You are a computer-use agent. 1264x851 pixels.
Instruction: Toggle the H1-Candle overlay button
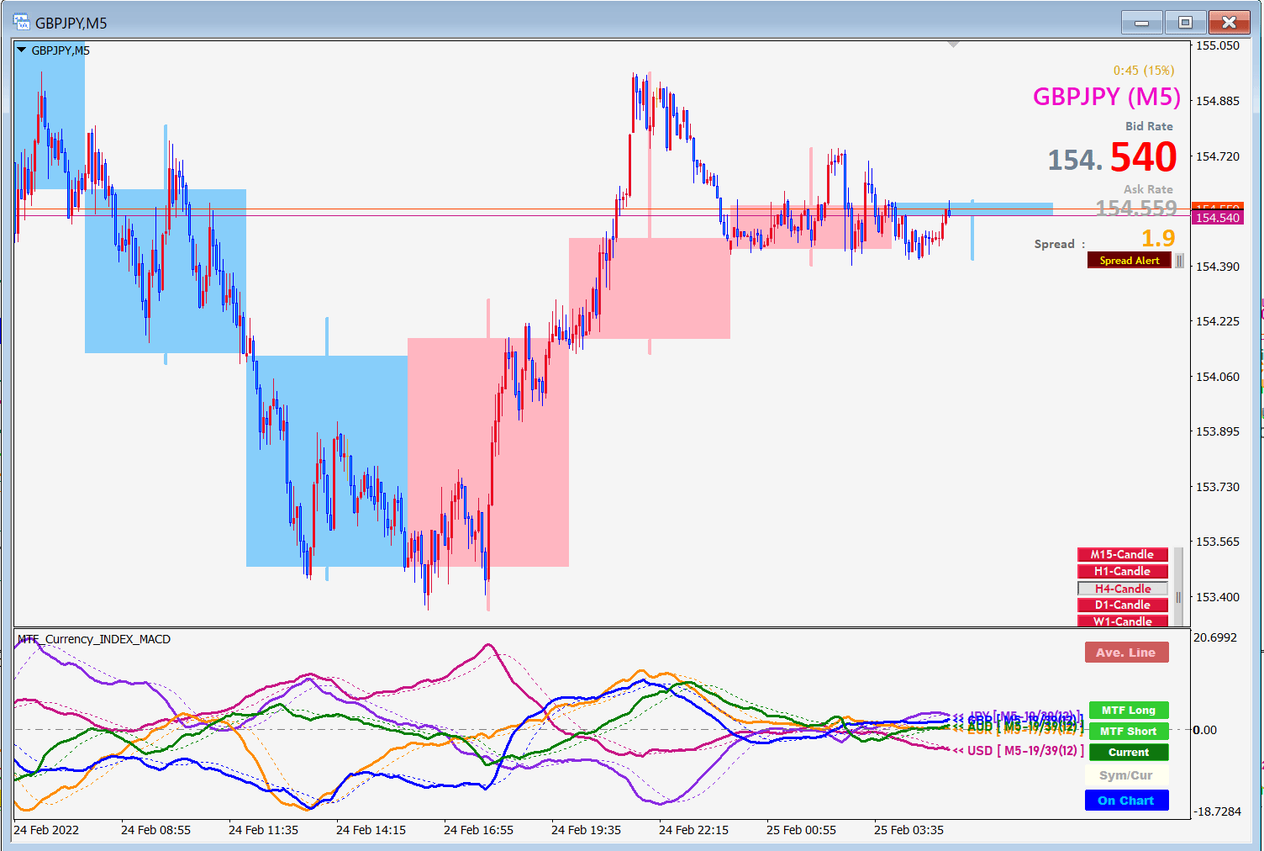[1122, 571]
